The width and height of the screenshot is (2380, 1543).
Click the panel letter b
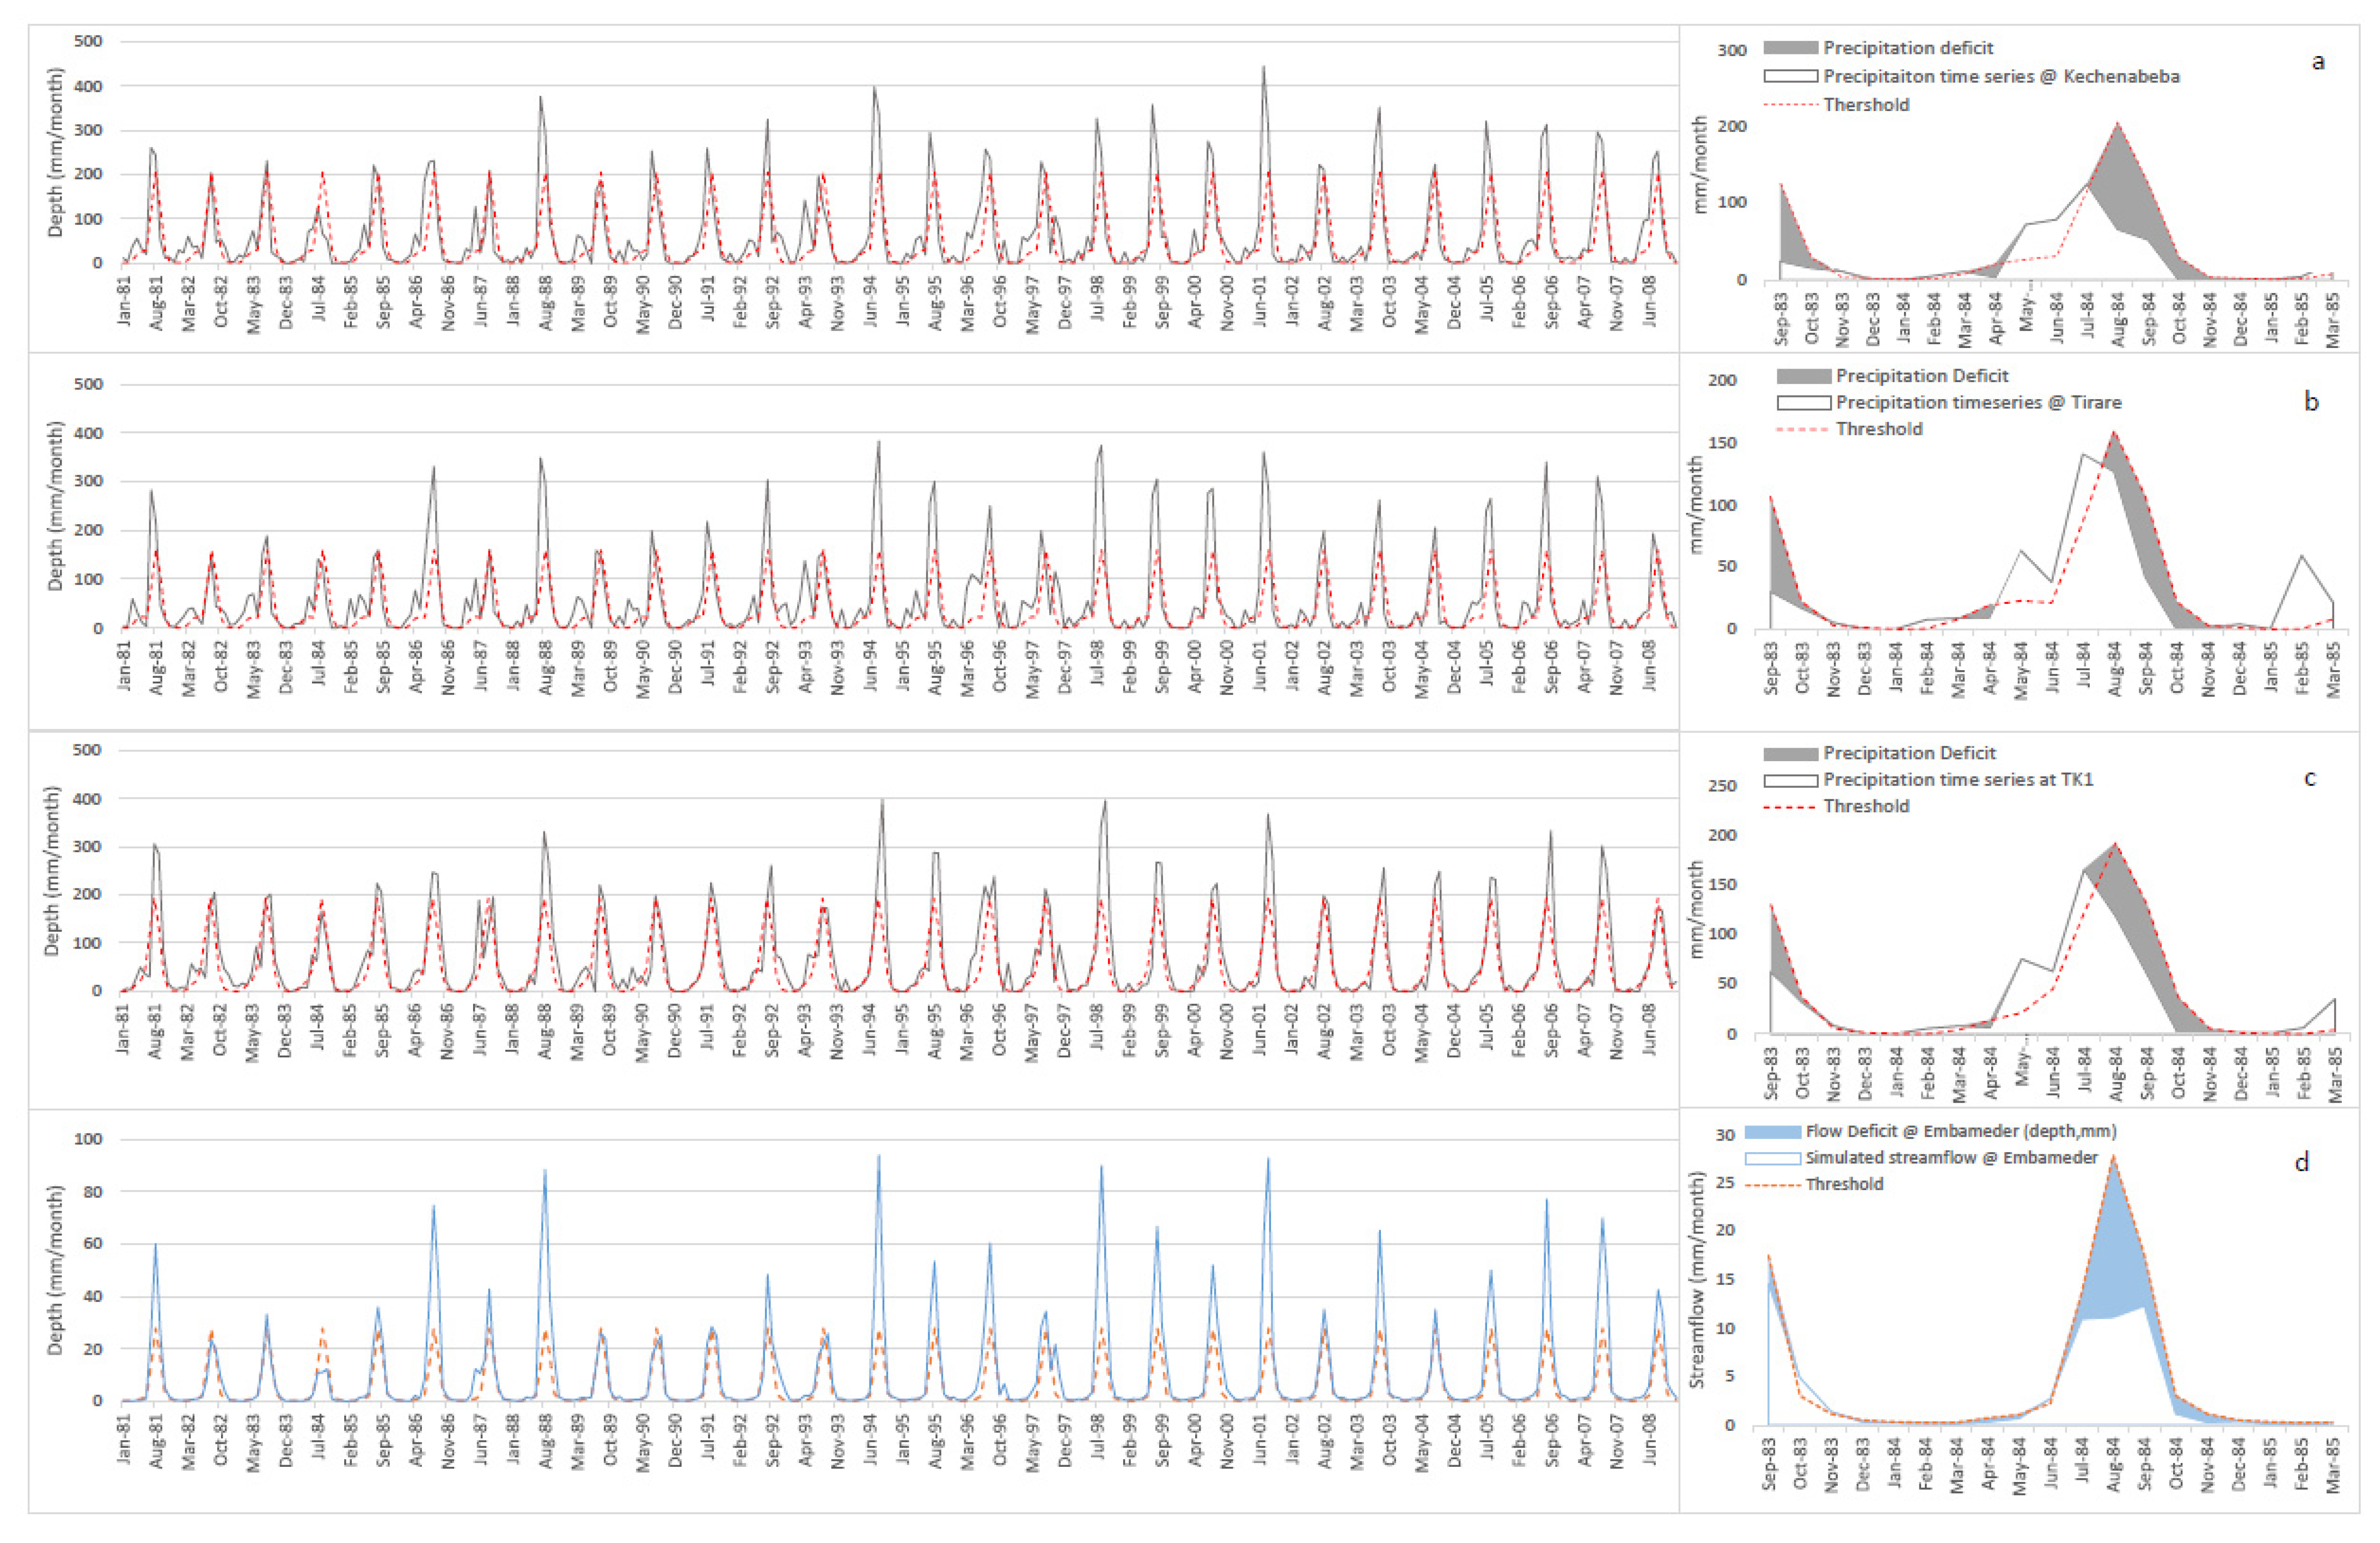2311,401
